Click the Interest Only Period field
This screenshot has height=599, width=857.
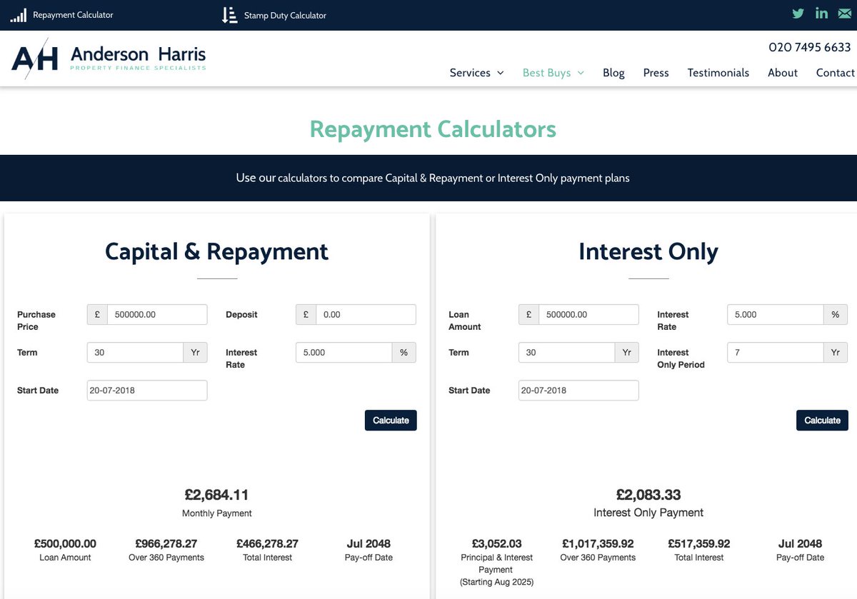pyautogui.click(x=775, y=353)
